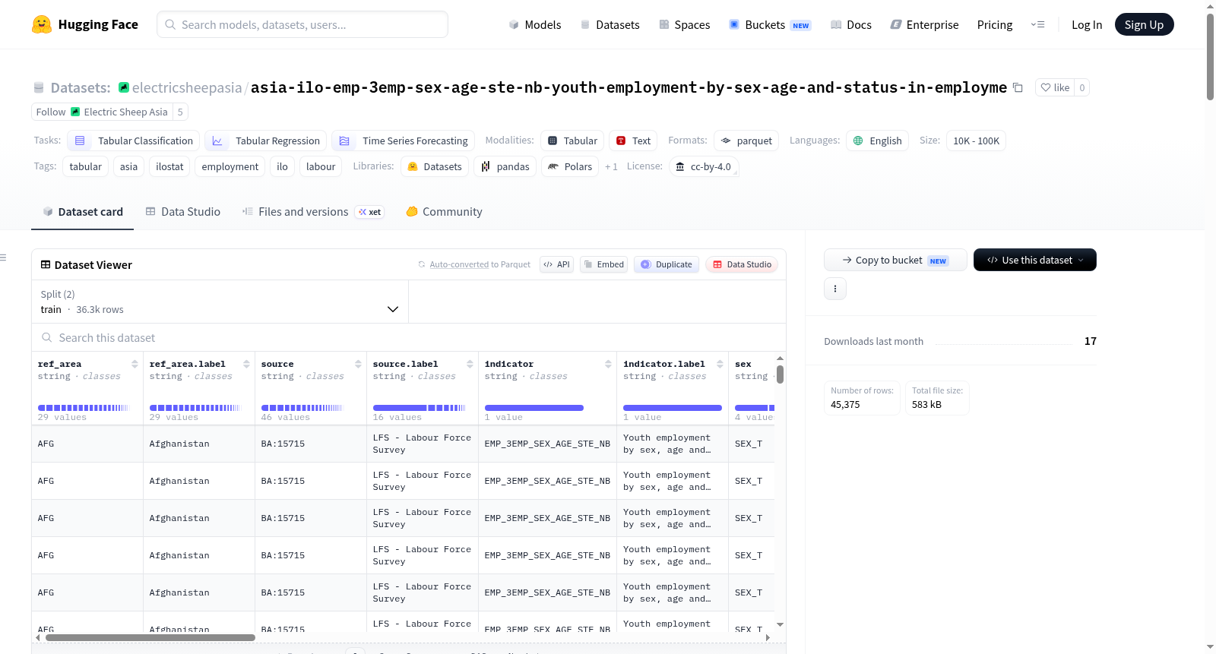Click the employment tag
Image resolution: width=1216 pixels, height=654 pixels.
tap(230, 166)
